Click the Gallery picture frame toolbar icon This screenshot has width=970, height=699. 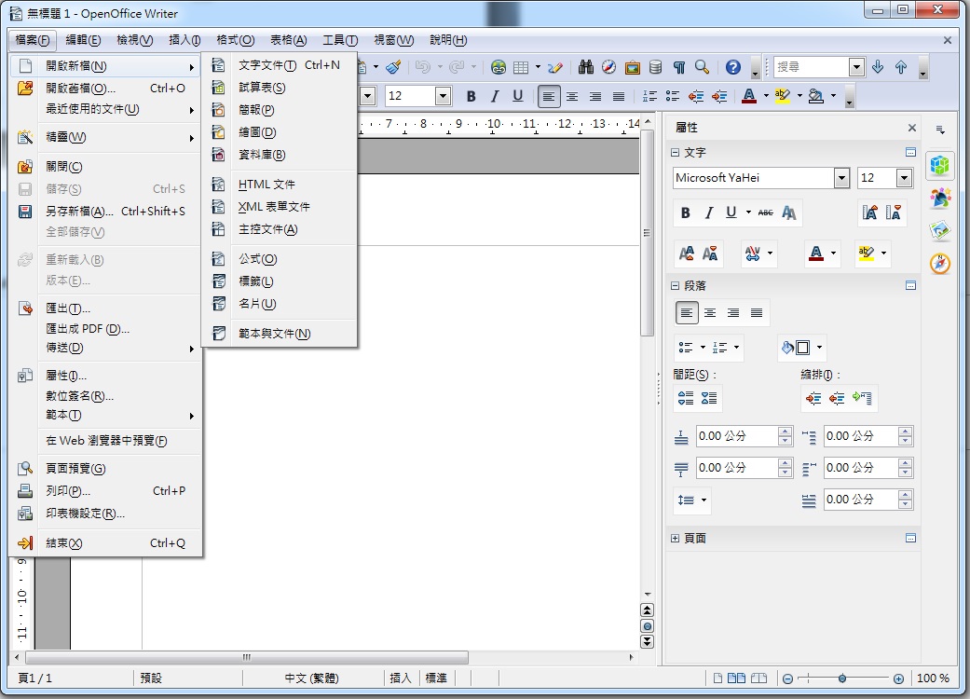(x=633, y=67)
